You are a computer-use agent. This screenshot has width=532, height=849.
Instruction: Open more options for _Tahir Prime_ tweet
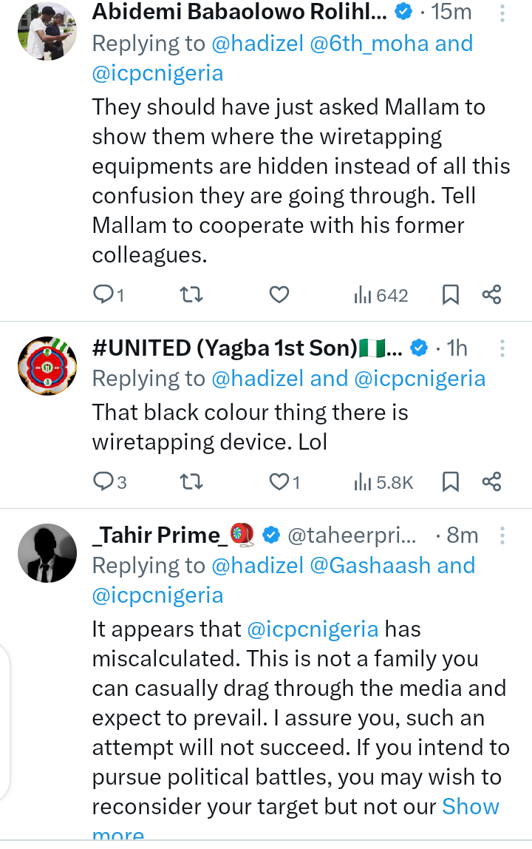(x=502, y=535)
